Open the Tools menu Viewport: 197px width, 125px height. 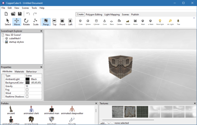pyautogui.click(x=34, y=8)
